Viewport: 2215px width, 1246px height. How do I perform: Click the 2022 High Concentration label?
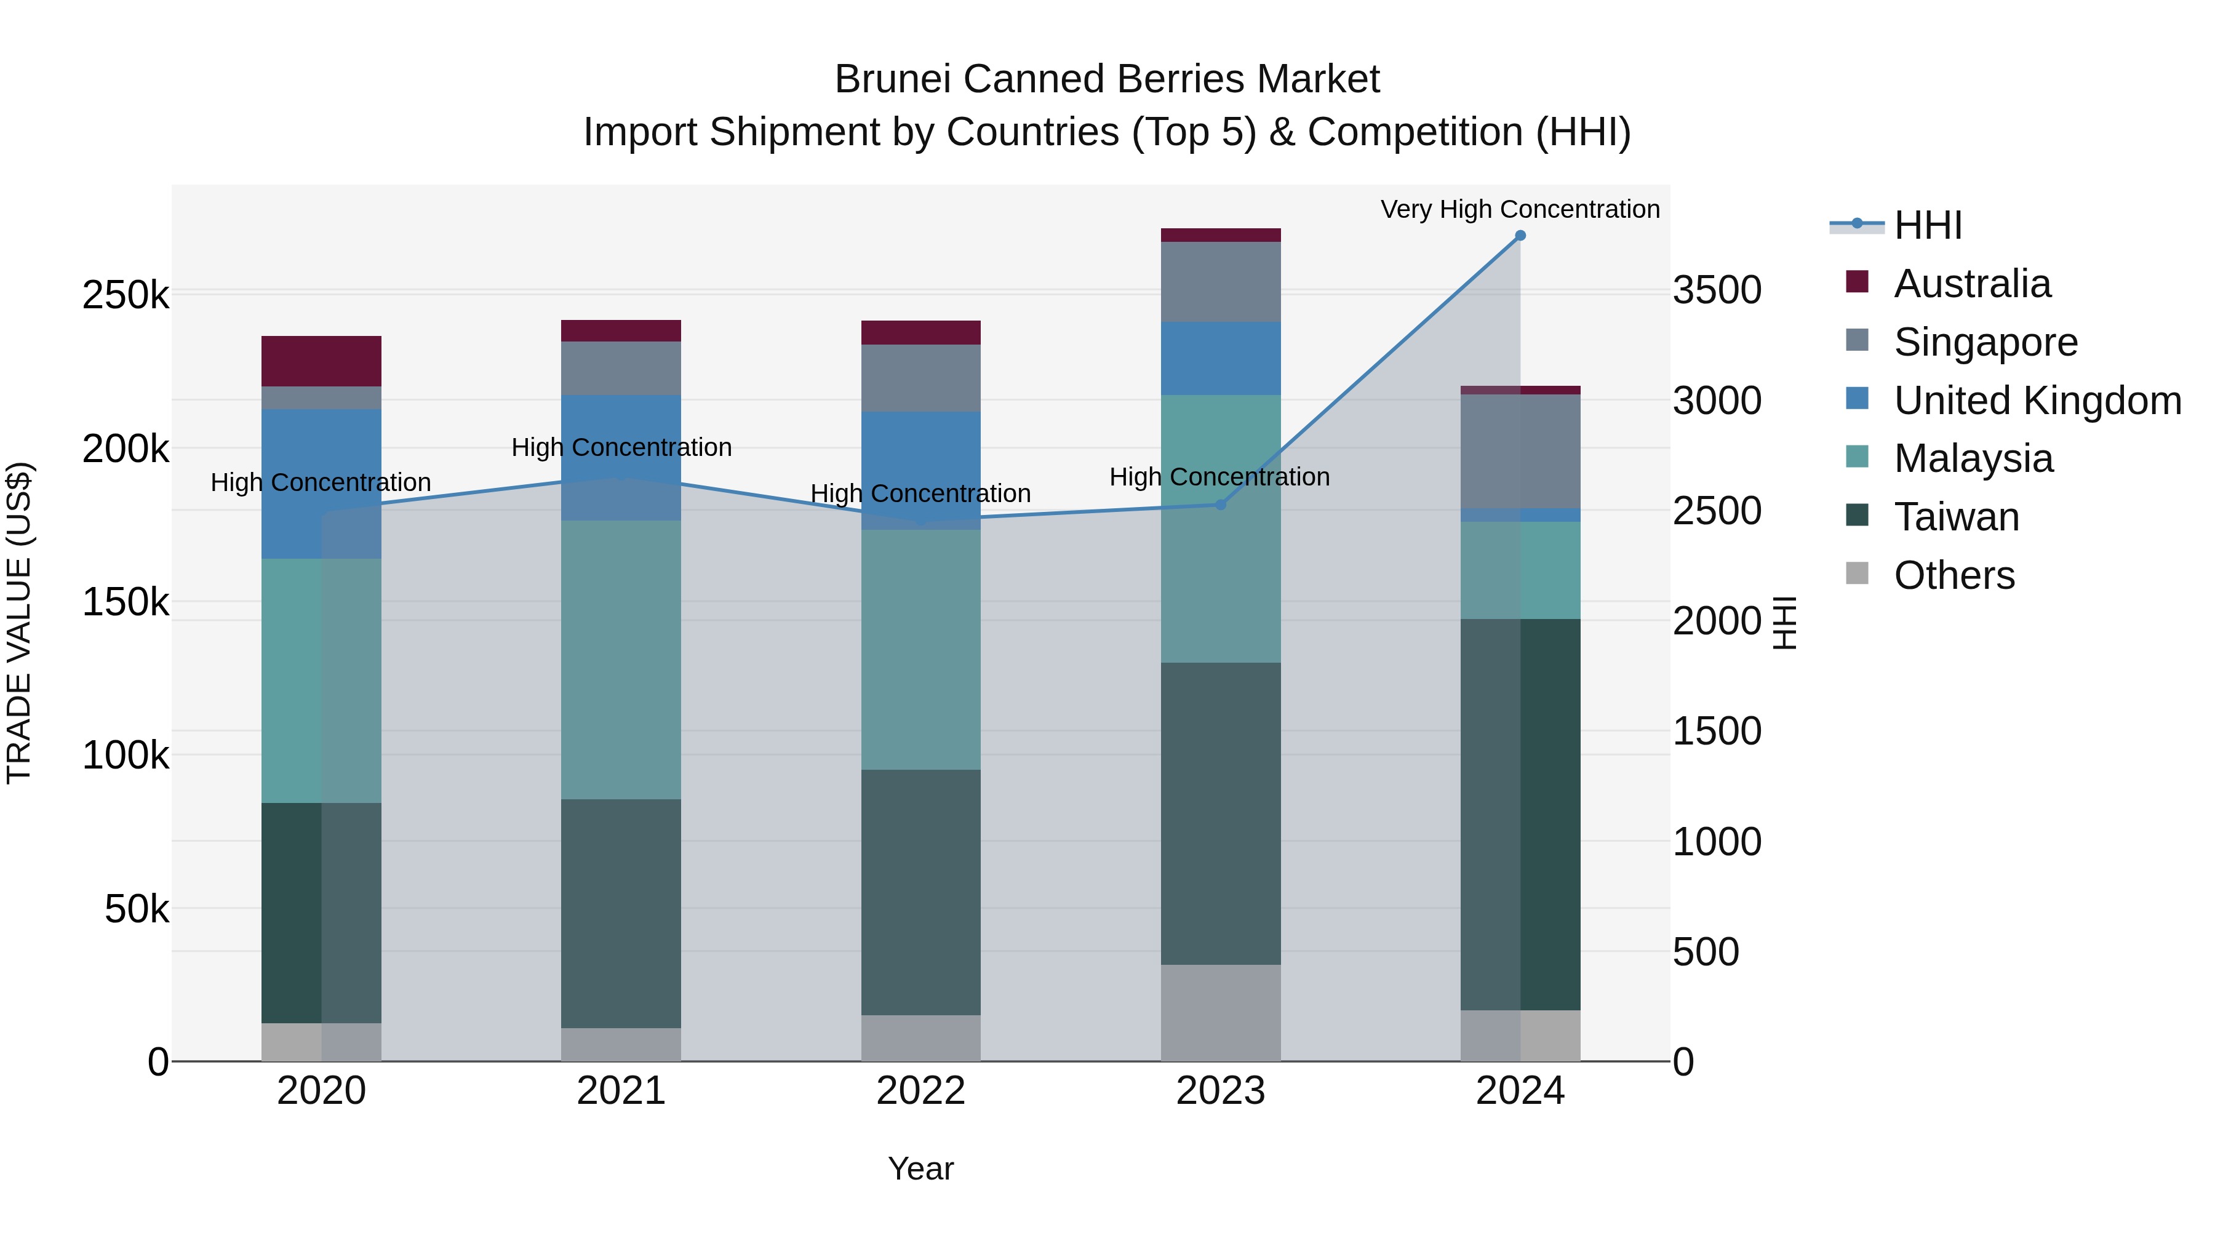921,493
